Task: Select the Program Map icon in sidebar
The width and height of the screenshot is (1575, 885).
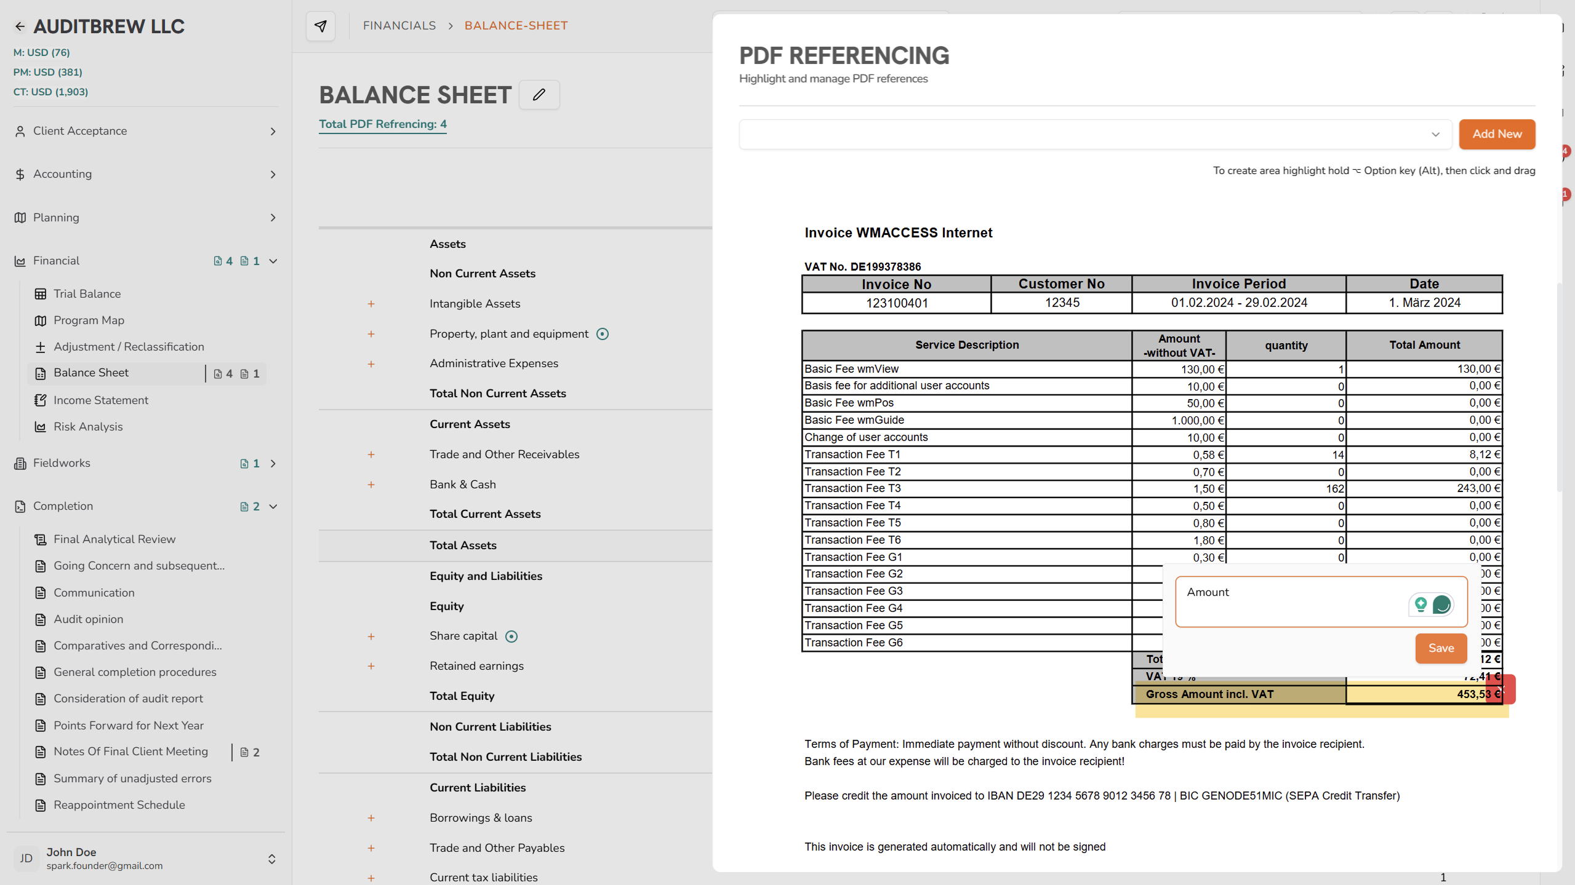Action: point(41,320)
